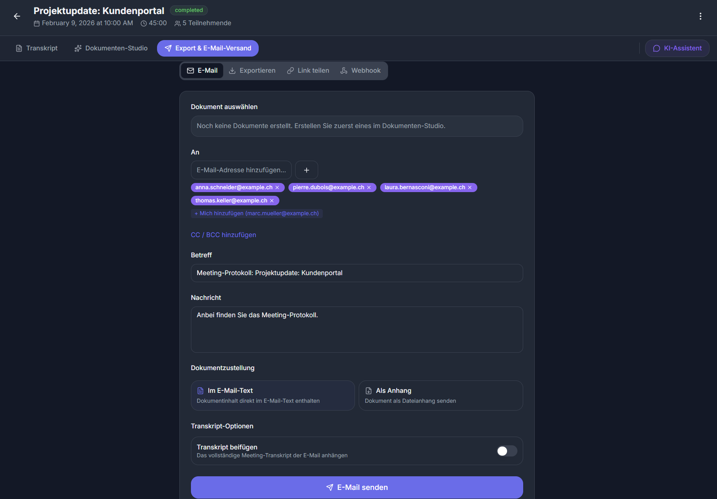Click the Exportieren download icon
The width and height of the screenshot is (717, 499).
tap(233, 71)
